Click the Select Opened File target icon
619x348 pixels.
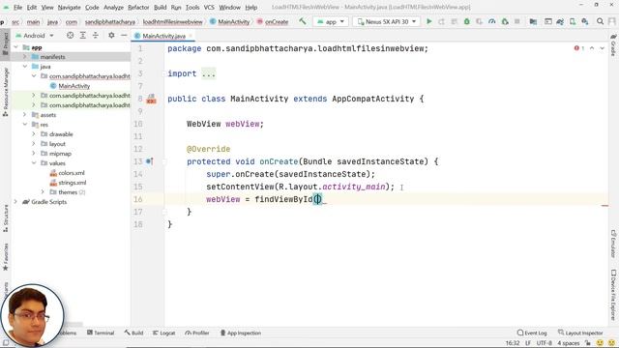pos(70,36)
